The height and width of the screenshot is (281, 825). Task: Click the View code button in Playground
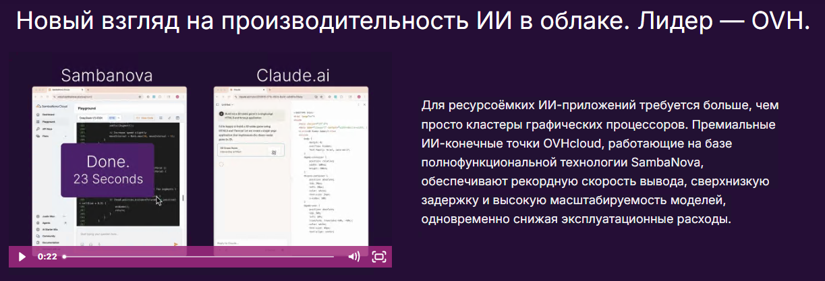147,118
